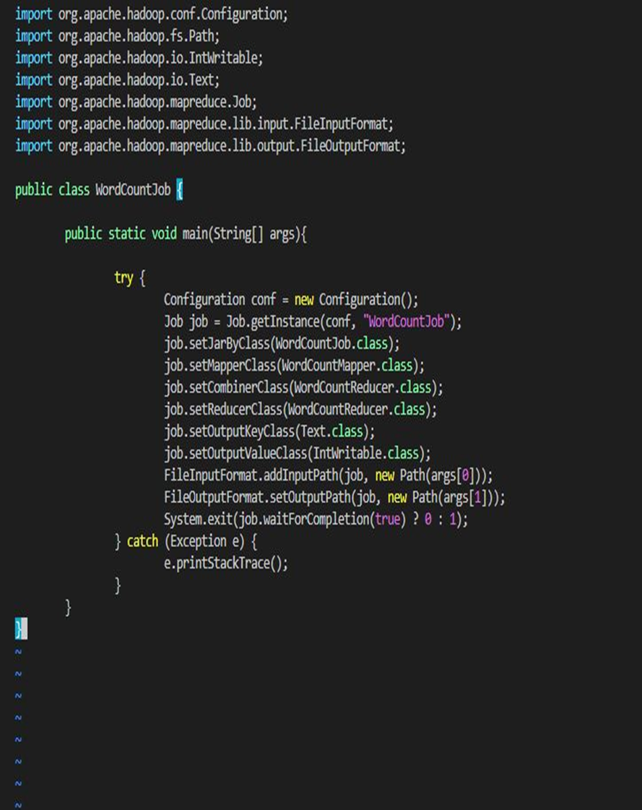Click the job.setReducerClass line
Screen dimensions: 642x810
point(300,410)
